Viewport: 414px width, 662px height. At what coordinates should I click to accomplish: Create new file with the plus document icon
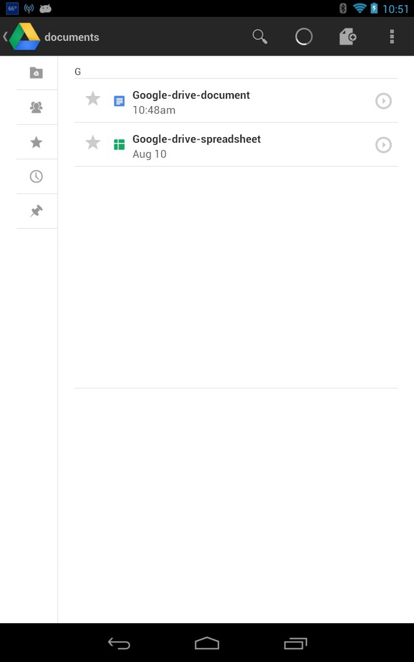coord(347,37)
